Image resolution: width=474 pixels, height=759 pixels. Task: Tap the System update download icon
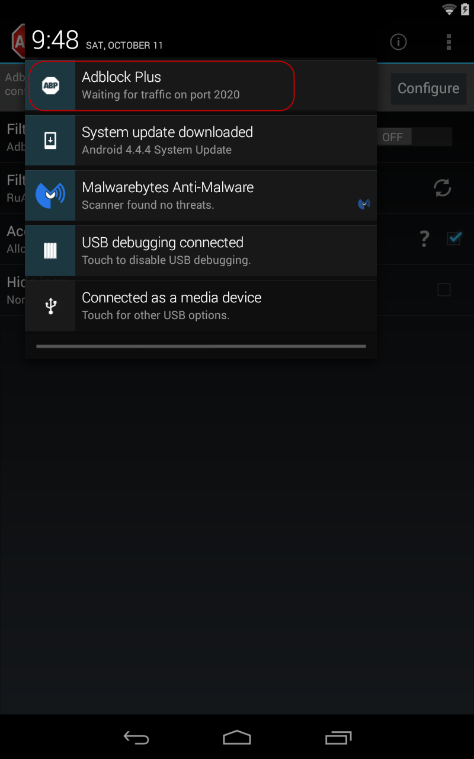coord(50,141)
